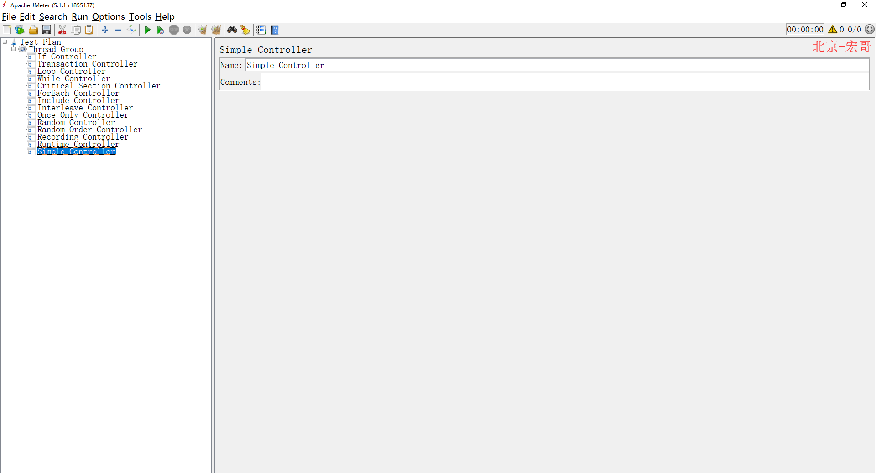This screenshot has width=876, height=473.
Task: Select Transaction Controller in the tree
Action: click(x=88, y=64)
